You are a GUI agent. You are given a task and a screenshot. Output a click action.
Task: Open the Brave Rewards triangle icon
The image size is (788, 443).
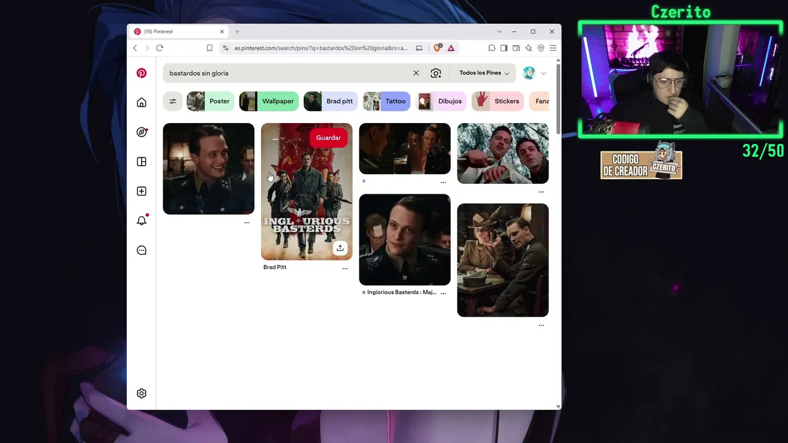pos(451,48)
